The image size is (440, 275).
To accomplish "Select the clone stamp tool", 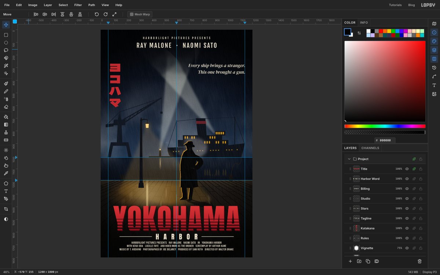I will pos(6,132).
